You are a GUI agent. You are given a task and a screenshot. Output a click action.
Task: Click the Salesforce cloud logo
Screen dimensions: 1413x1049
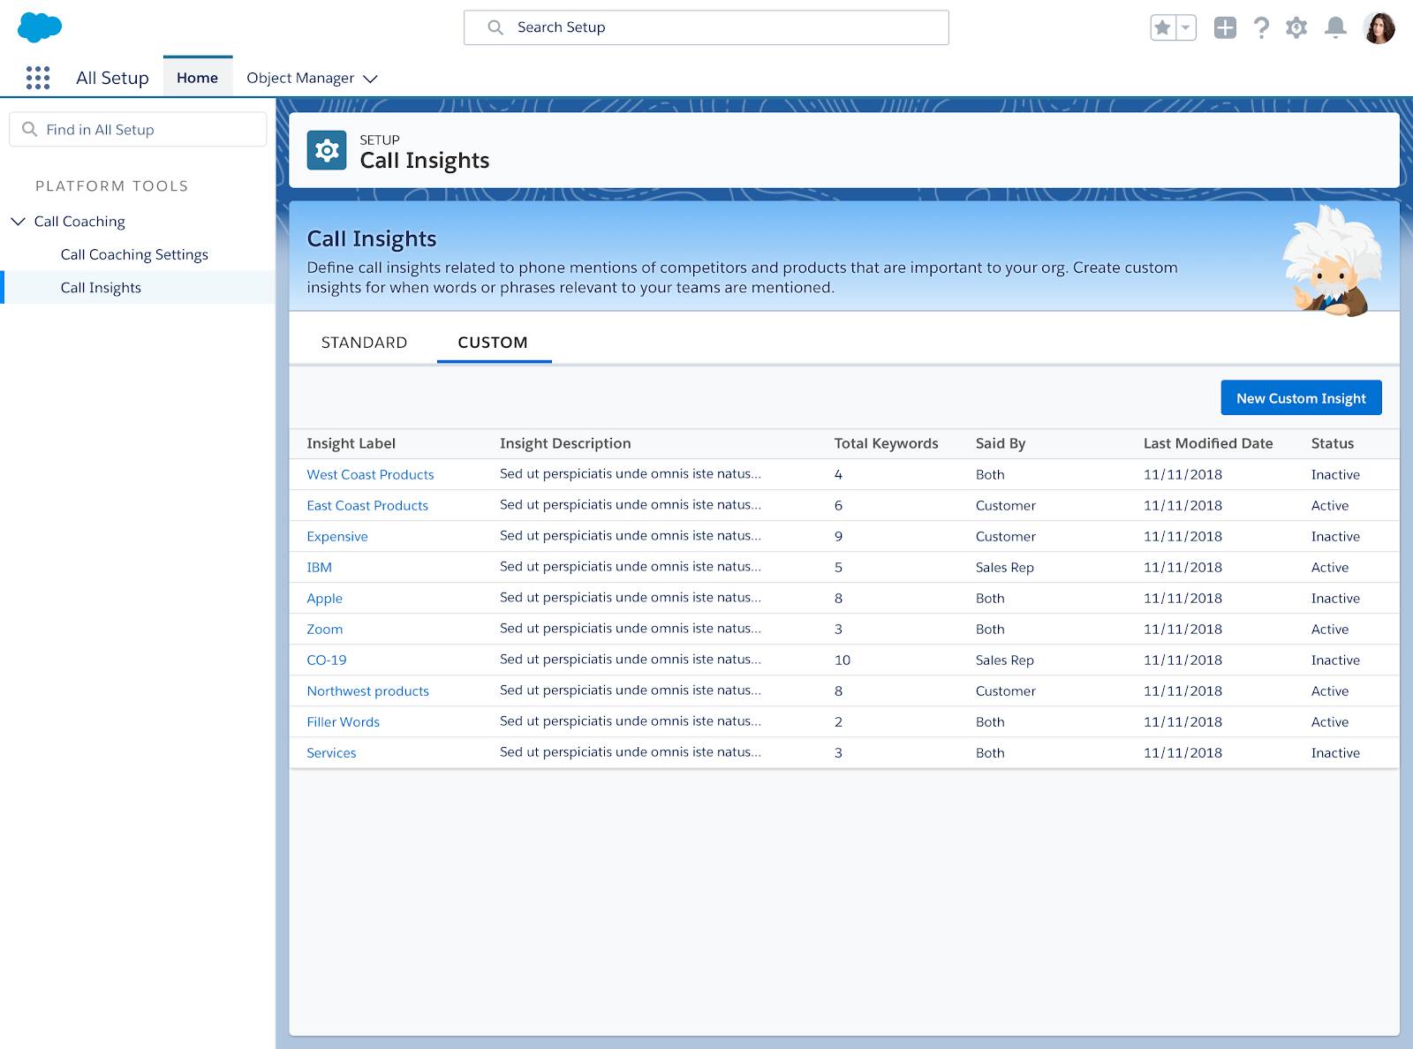tap(39, 27)
